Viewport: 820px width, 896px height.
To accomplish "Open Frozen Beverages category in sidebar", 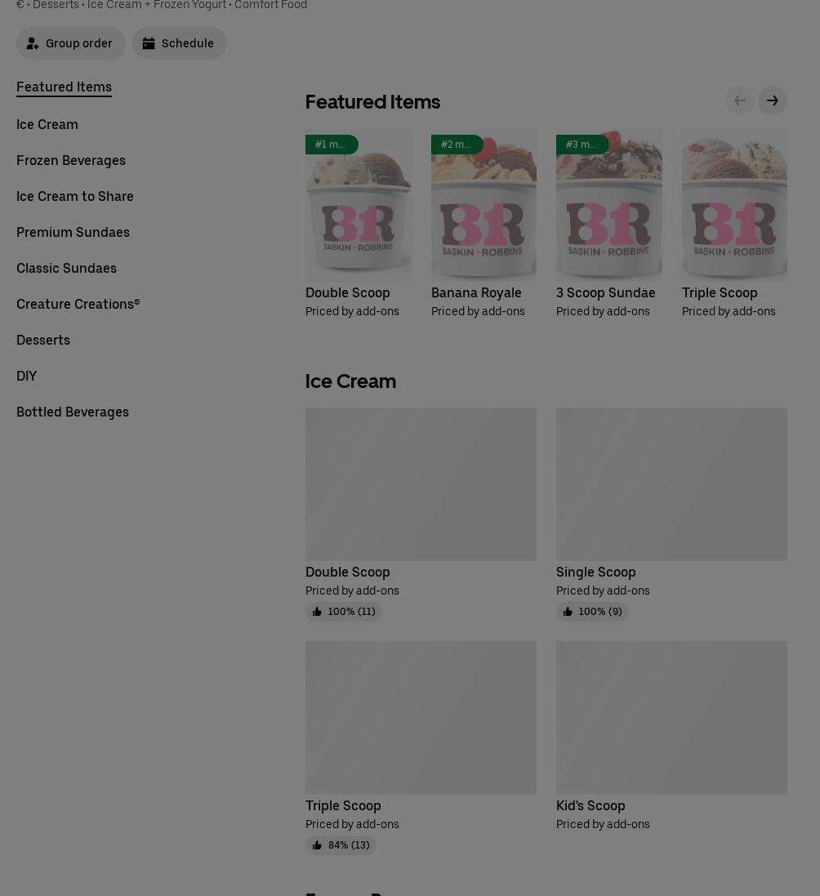I will 71,161.
